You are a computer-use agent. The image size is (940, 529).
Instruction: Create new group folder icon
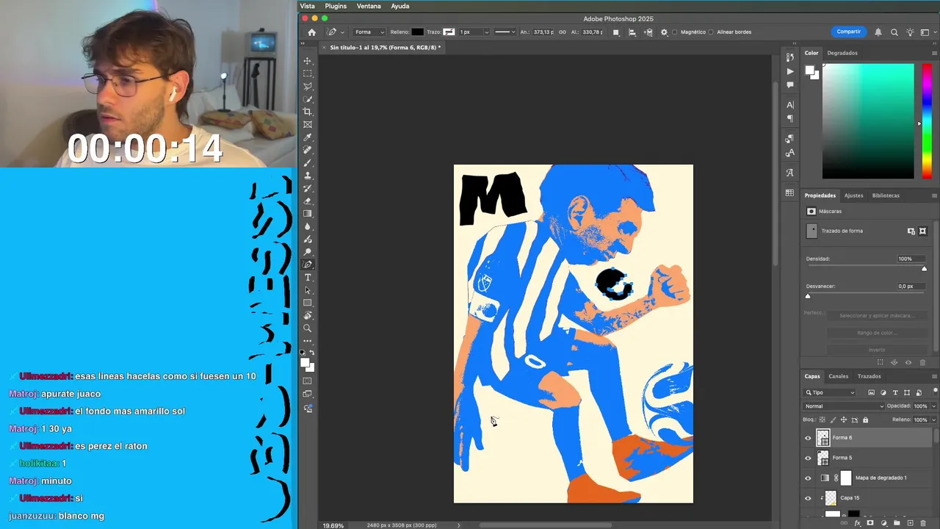(x=897, y=523)
